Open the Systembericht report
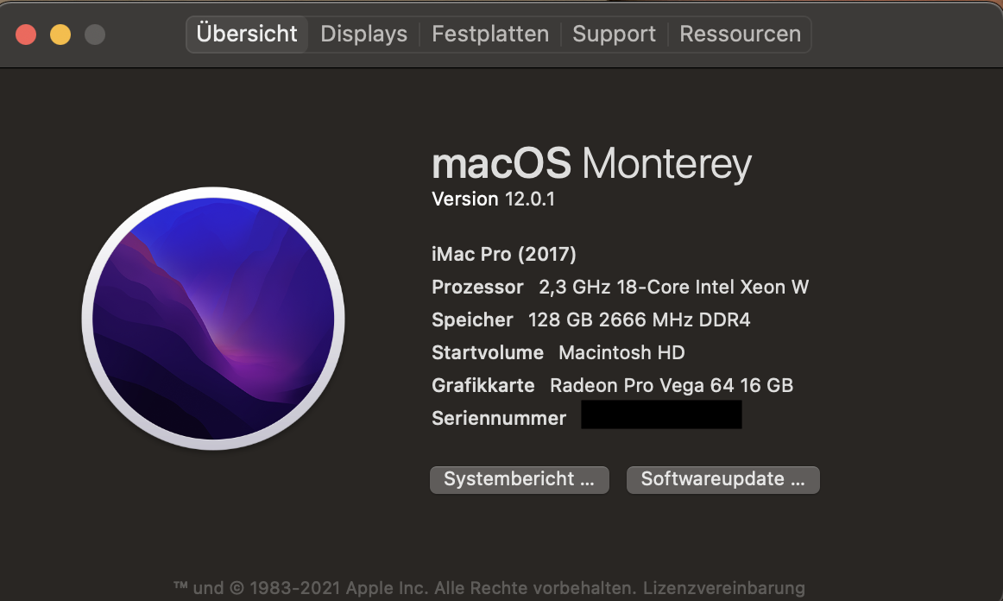Image resolution: width=1003 pixels, height=601 pixels. [x=519, y=479]
